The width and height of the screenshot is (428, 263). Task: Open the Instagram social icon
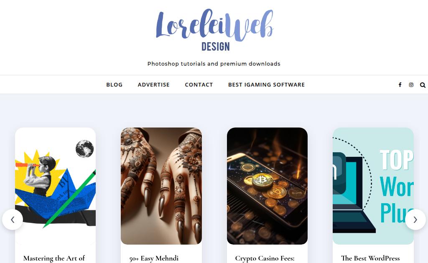pyautogui.click(x=411, y=85)
